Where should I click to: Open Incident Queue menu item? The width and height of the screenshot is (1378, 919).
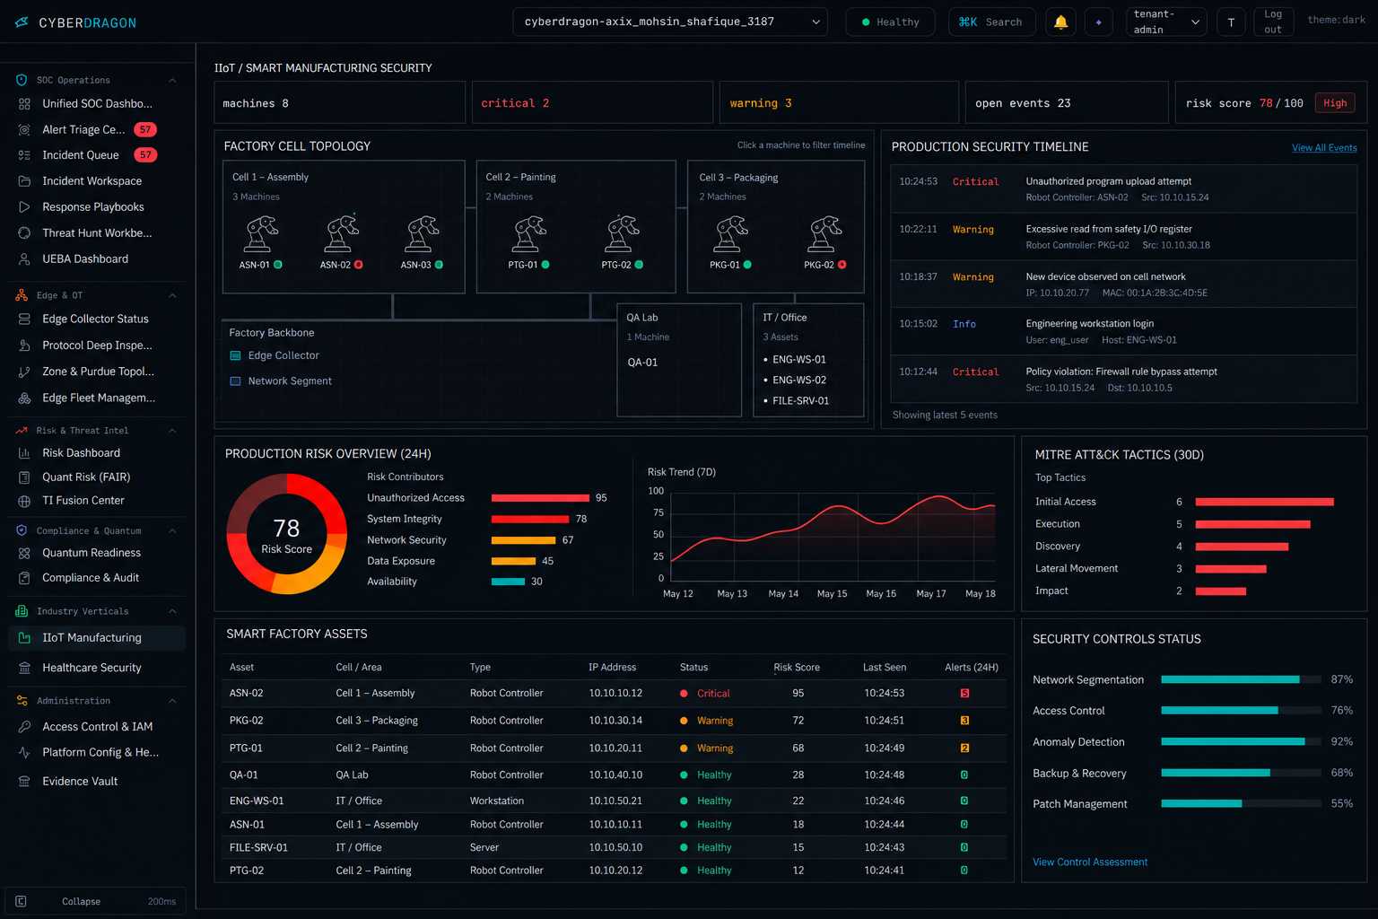pos(97,155)
